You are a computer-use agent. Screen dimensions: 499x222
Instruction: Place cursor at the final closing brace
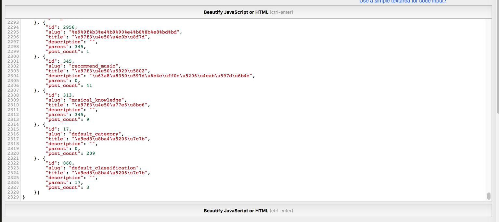(x=24, y=197)
